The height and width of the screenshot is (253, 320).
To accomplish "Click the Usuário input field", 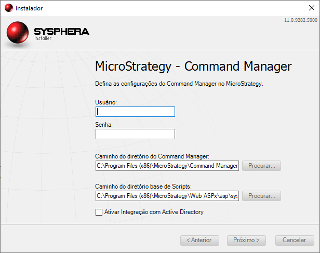I will click(x=135, y=112).
